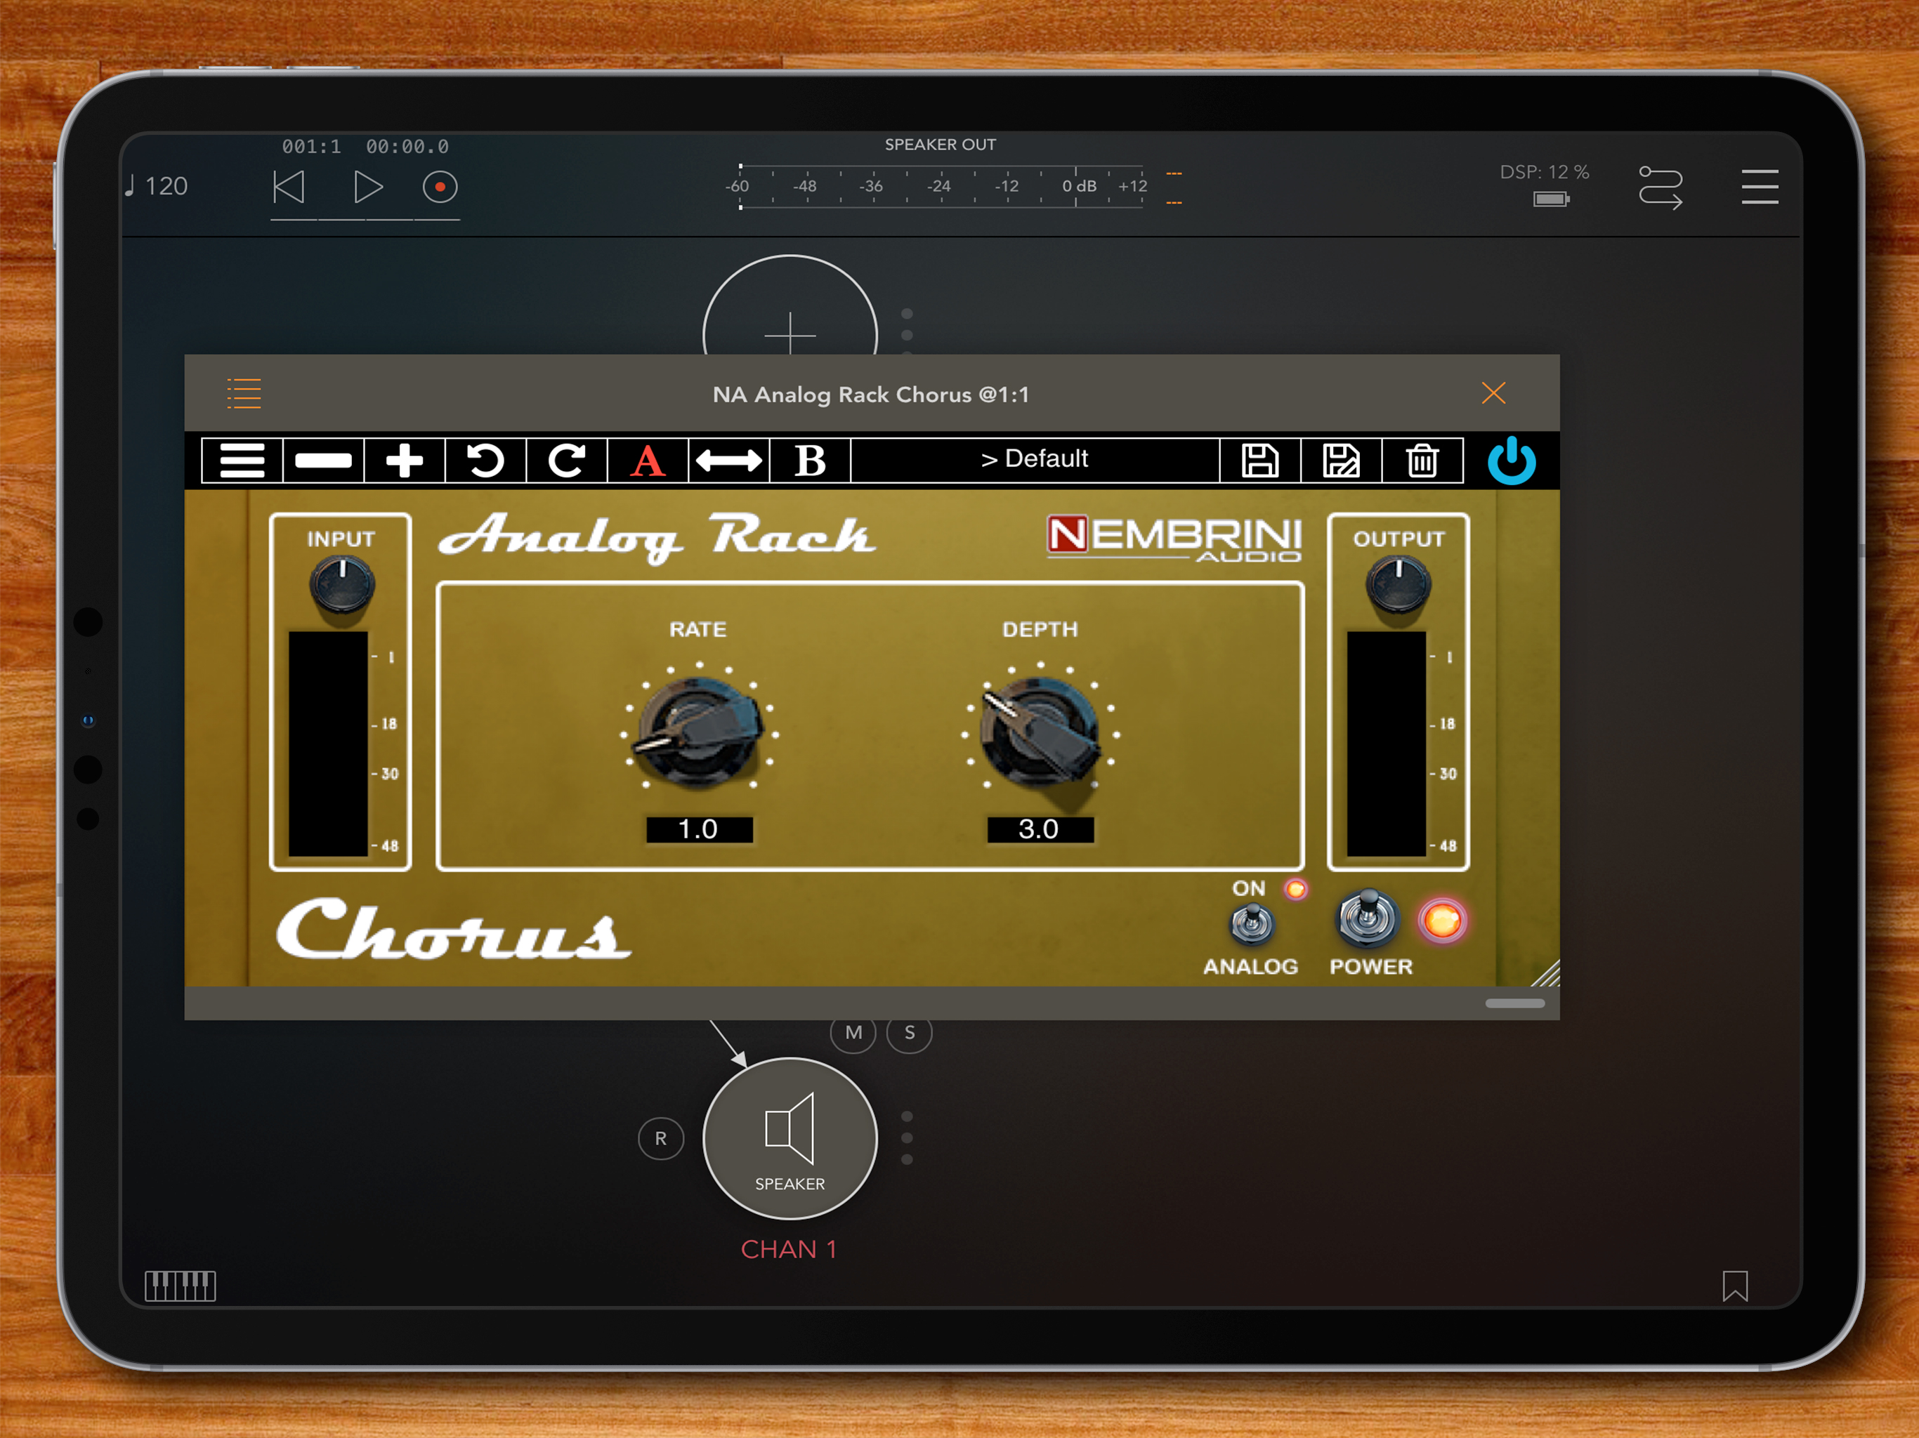Click the undo arrow in plugin toolbar
1919x1438 pixels.
point(485,460)
